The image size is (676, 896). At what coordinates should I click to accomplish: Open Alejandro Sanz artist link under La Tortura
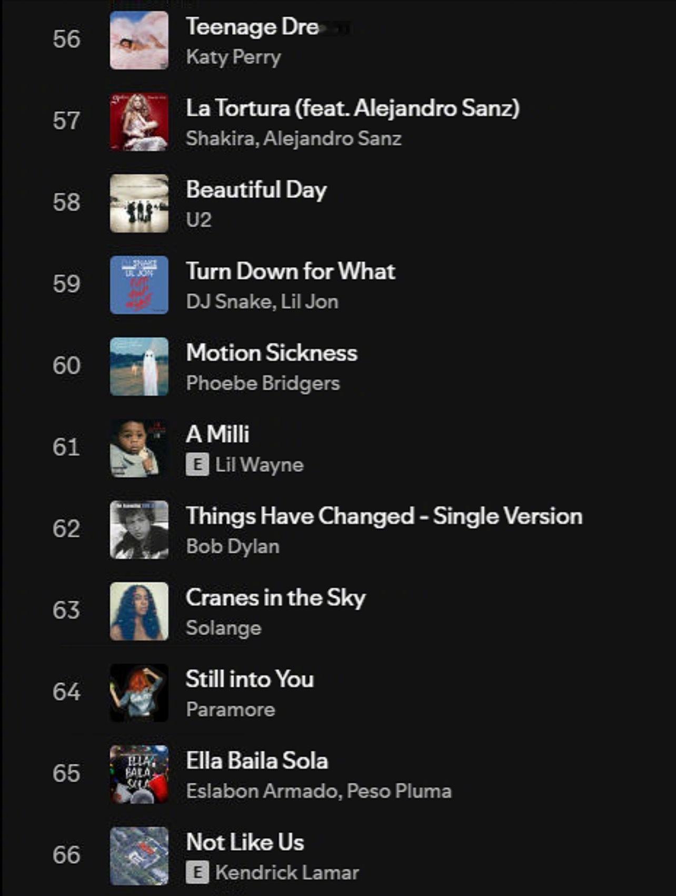332,139
